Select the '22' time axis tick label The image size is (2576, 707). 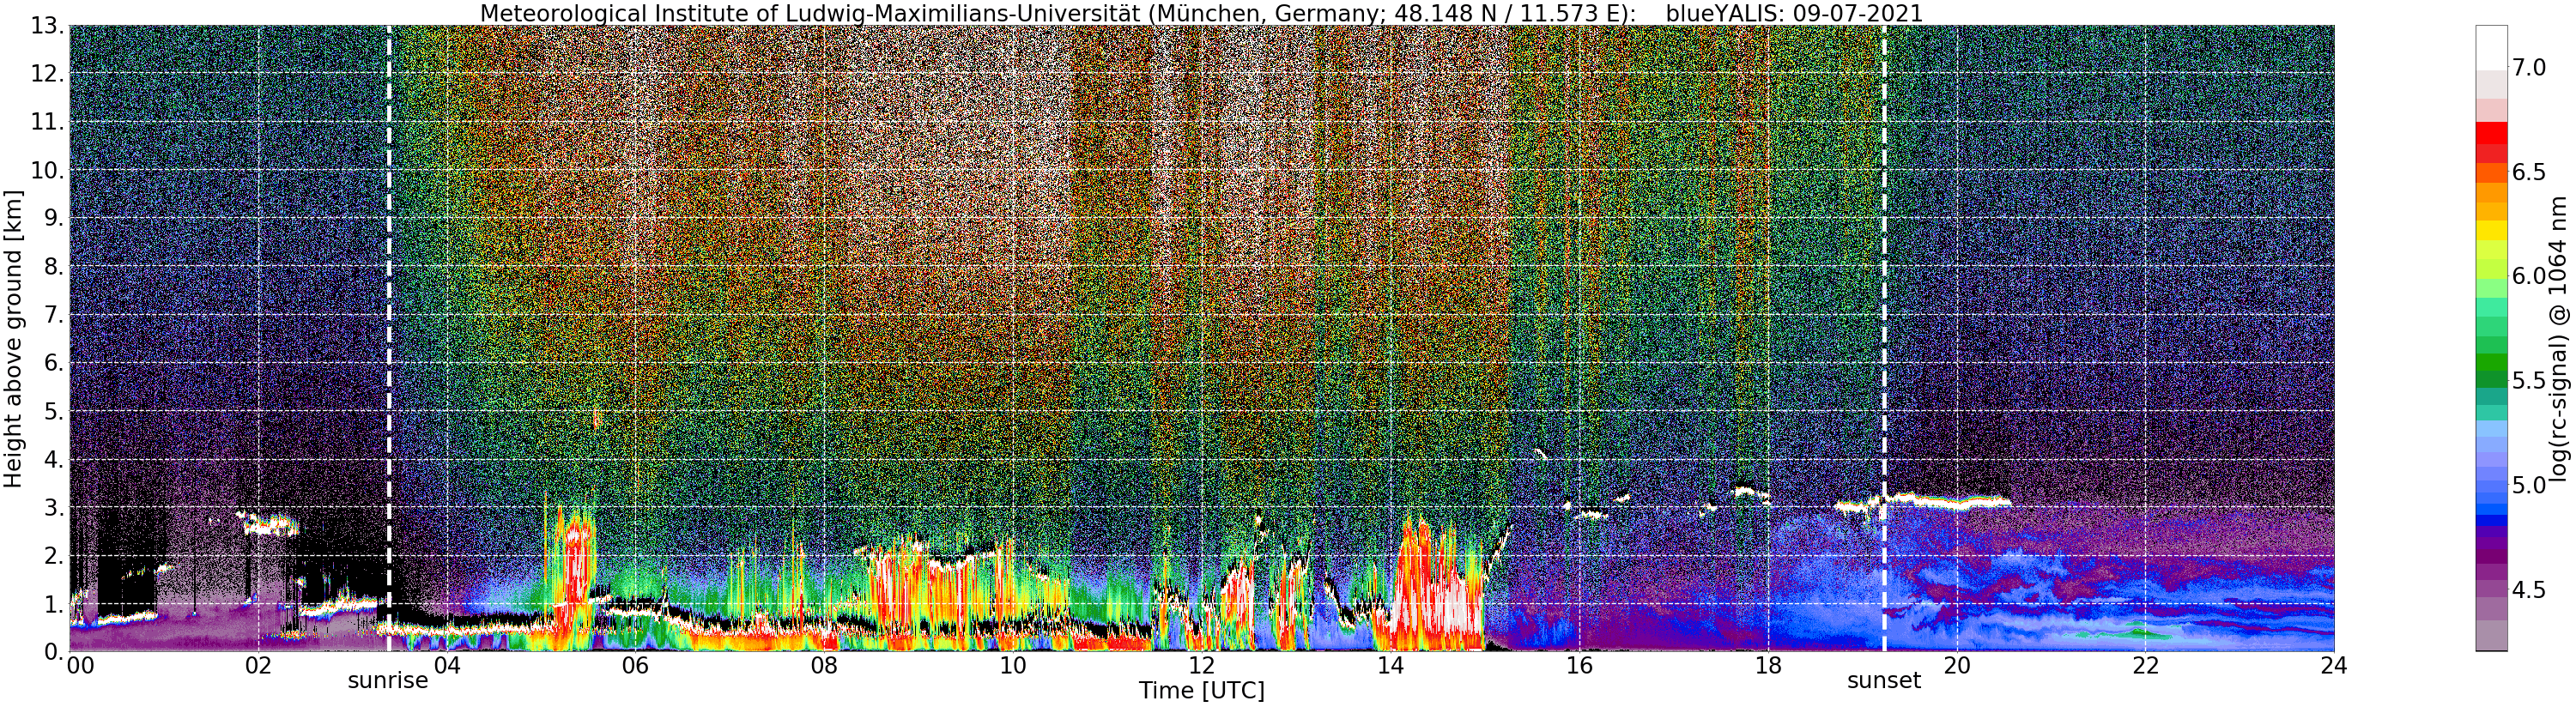(2145, 666)
